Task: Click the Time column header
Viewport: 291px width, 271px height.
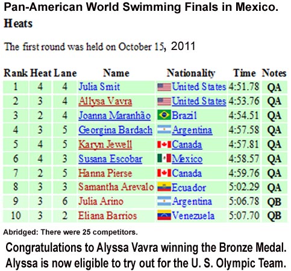Action: coord(245,73)
